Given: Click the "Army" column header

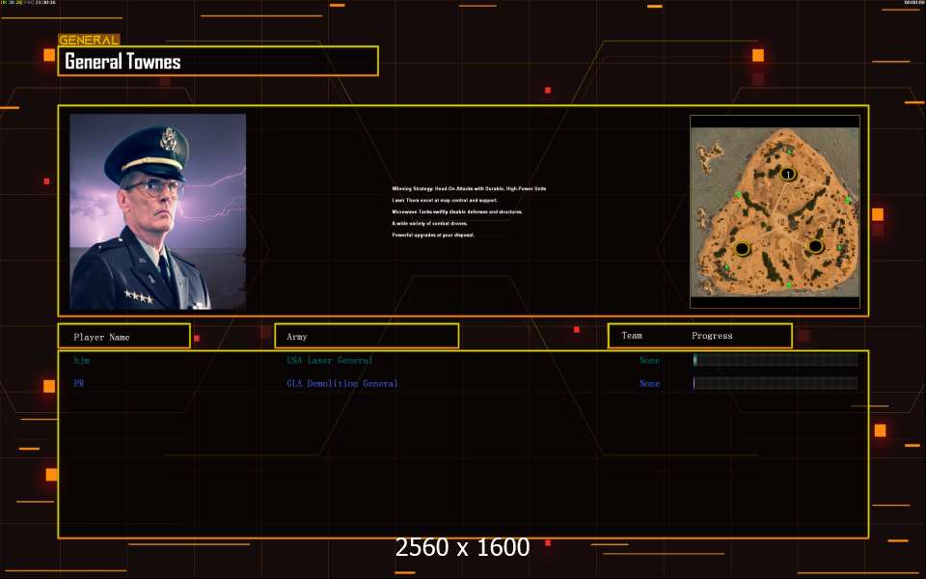Looking at the screenshot, I should (x=367, y=336).
